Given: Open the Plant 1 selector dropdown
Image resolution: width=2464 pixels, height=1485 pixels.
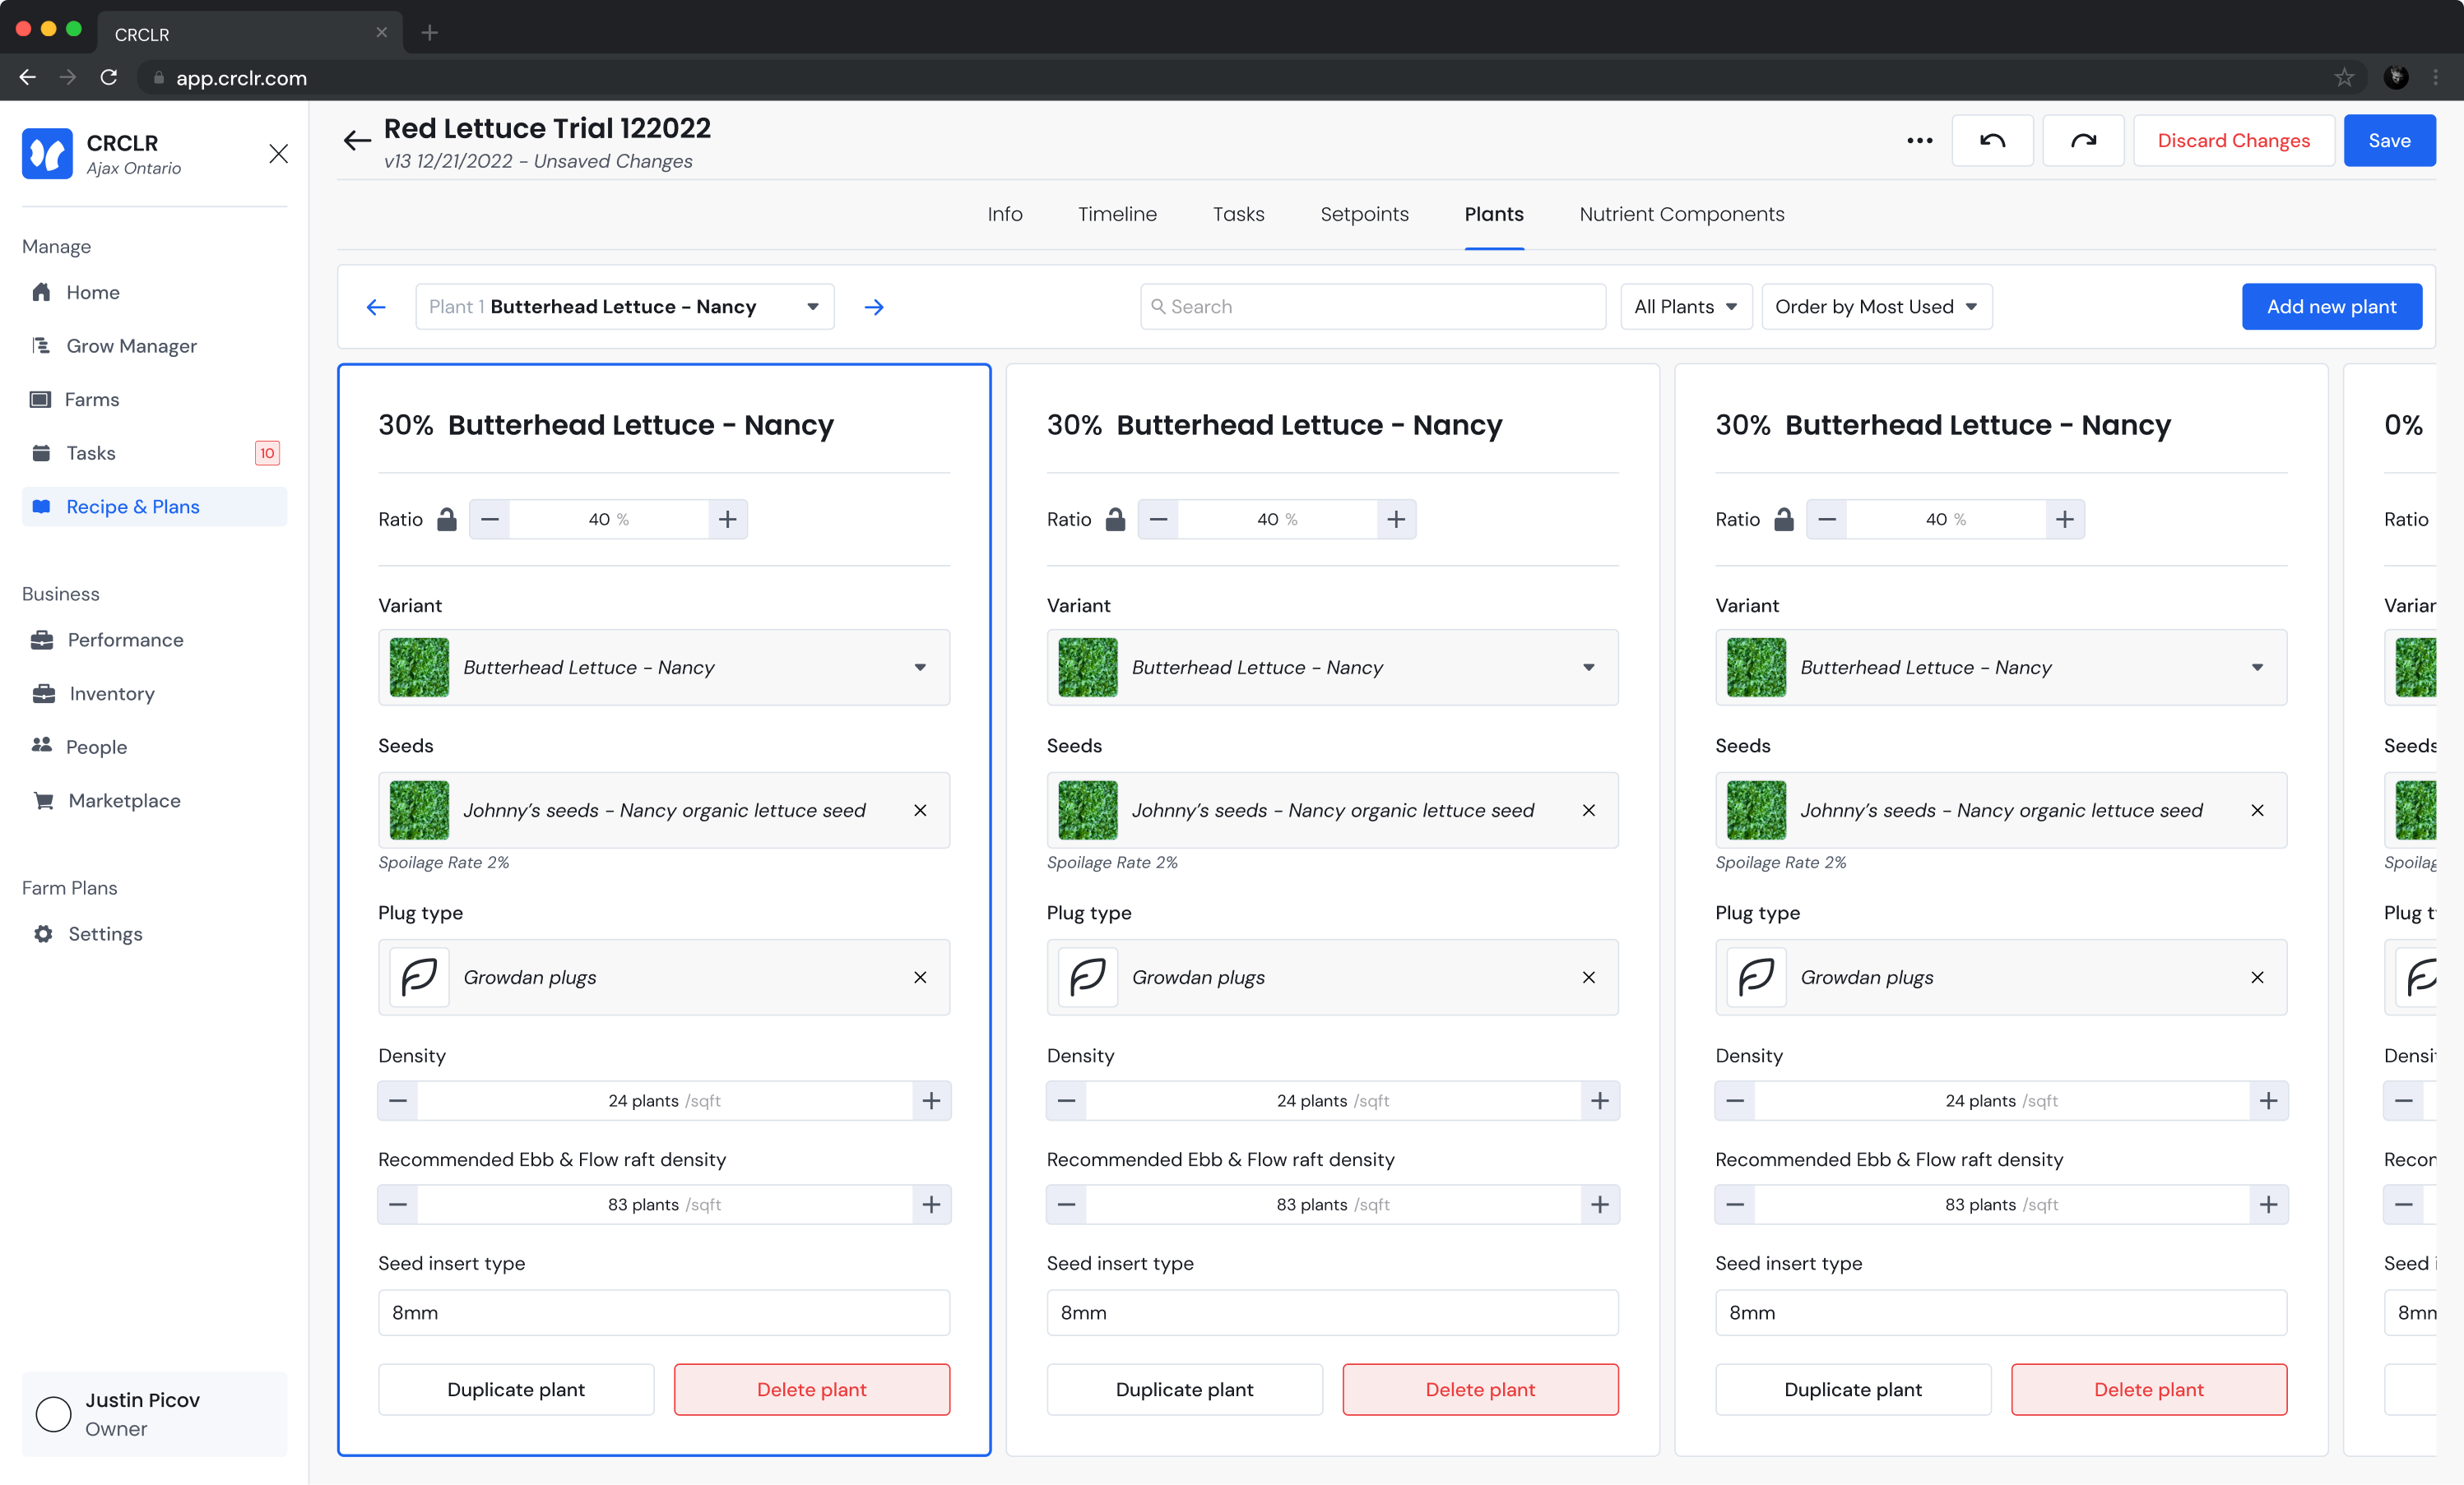Looking at the screenshot, I should tap(625, 307).
